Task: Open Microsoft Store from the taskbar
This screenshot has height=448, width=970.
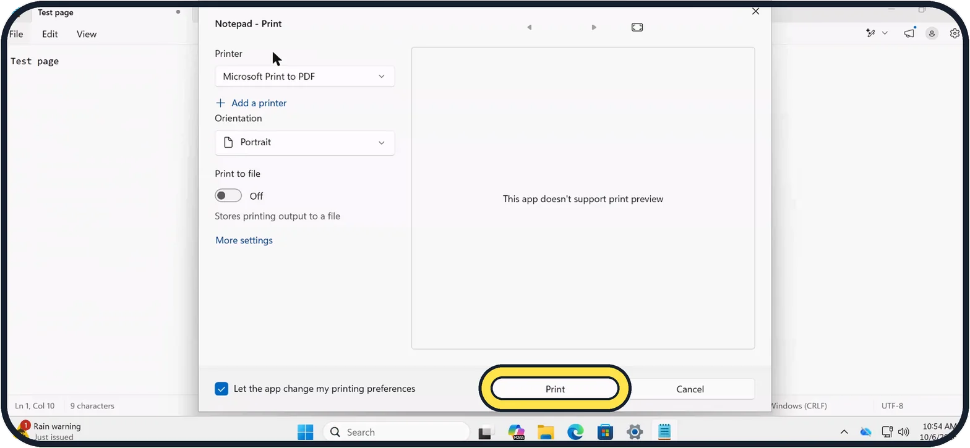Action: 605,432
